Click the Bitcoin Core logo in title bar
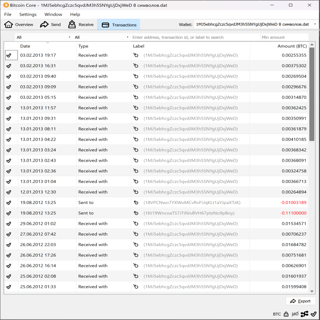Screen dimensions: 320x320 pyautogui.click(x=6, y=5)
